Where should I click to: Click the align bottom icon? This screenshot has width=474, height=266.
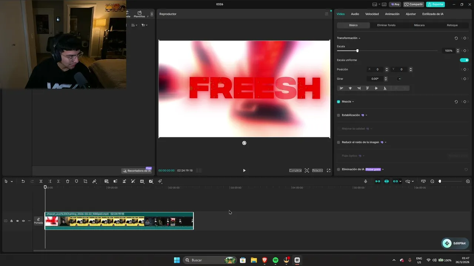(x=385, y=88)
